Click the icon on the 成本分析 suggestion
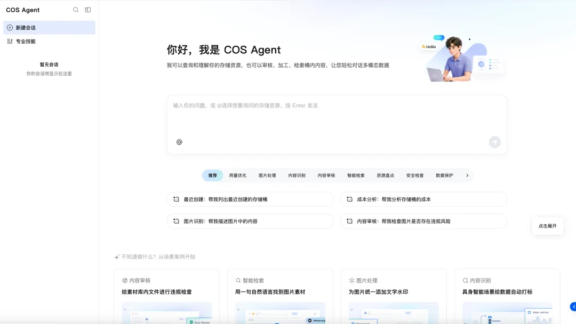 pos(350,199)
